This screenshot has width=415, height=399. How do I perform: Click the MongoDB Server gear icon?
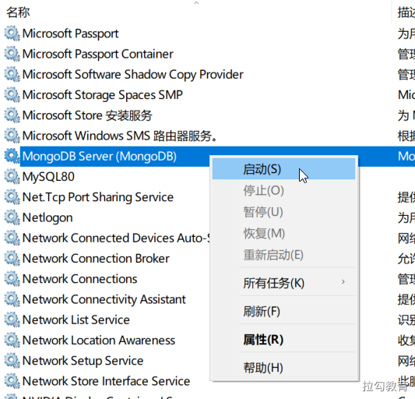(x=12, y=156)
